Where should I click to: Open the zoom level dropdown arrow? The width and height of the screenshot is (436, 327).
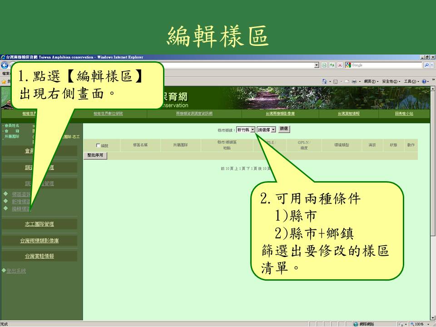(x=429, y=324)
